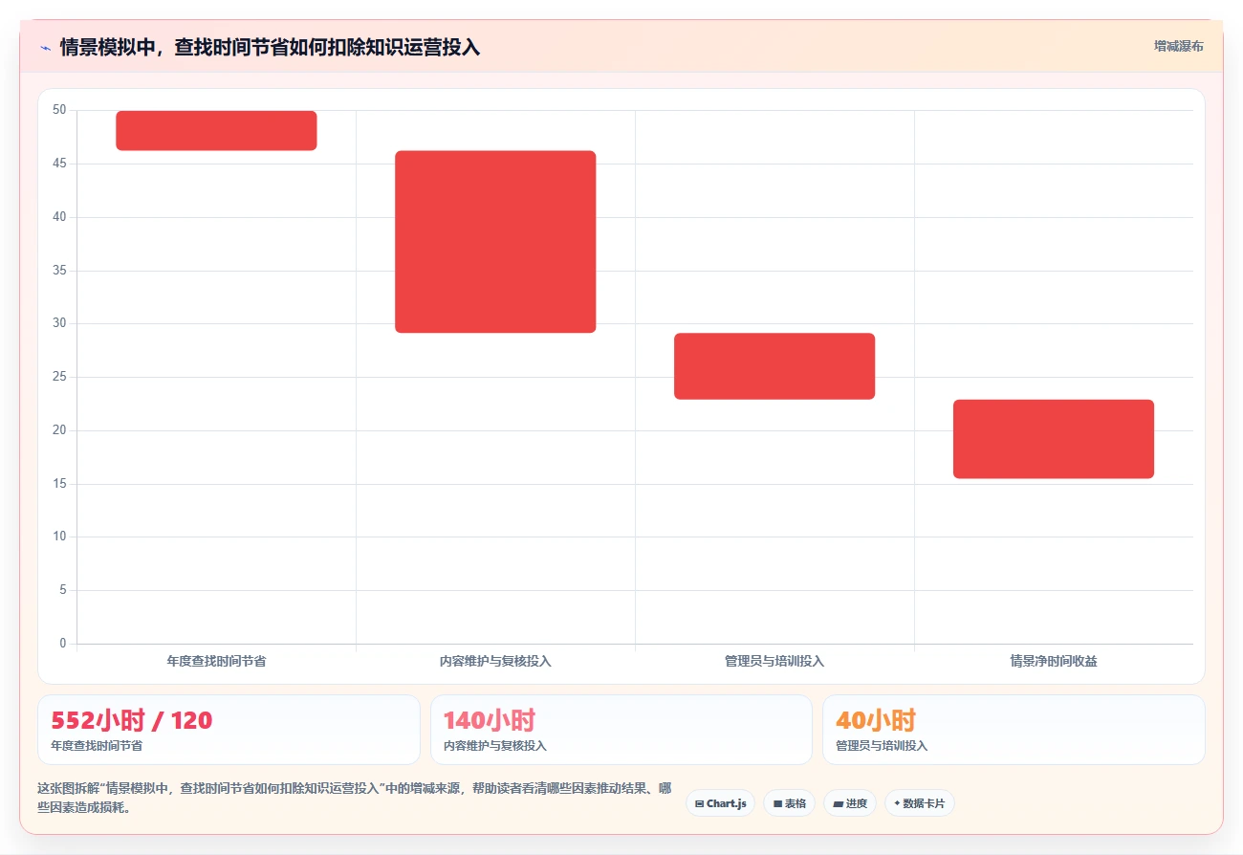Click the lightning icon beside the title

coord(45,47)
